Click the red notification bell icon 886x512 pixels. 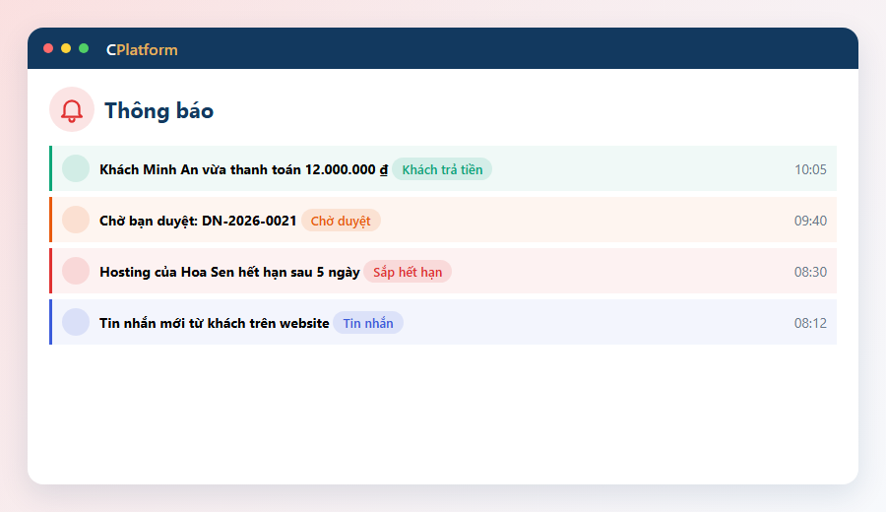tap(72, 110)
